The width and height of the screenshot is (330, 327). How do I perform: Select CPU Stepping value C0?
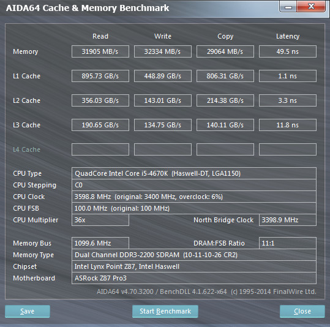[194, 185]
